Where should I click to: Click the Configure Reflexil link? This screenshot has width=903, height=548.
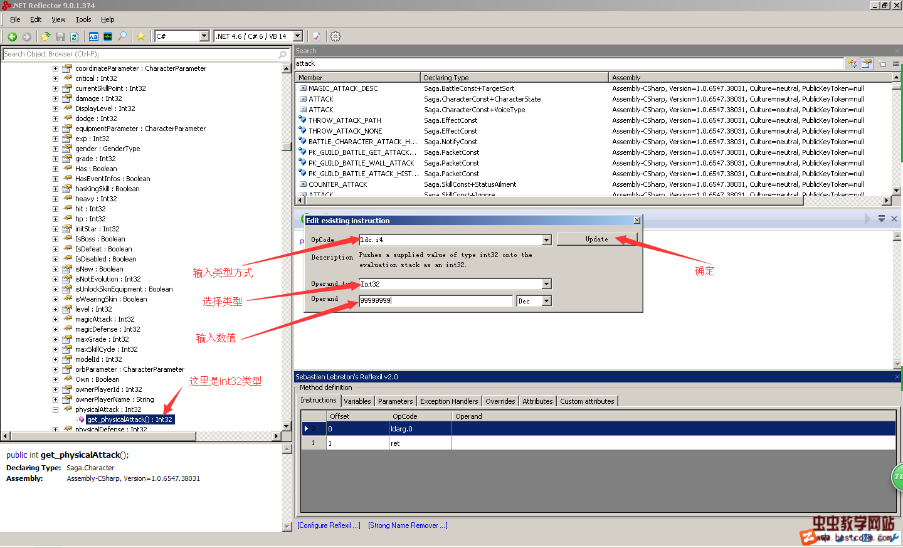329,525
